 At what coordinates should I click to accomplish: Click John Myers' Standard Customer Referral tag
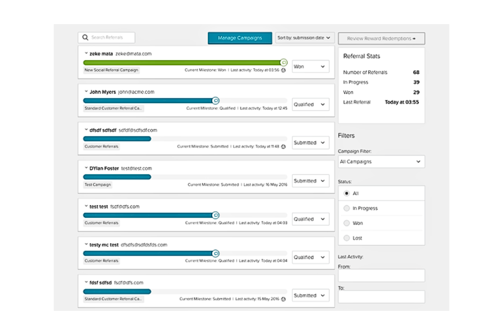pos(113,108)
